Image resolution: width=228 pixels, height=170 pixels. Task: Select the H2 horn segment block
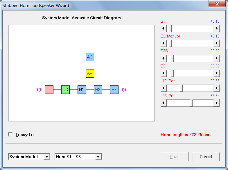pyautogui.click(x=98, y=90)
